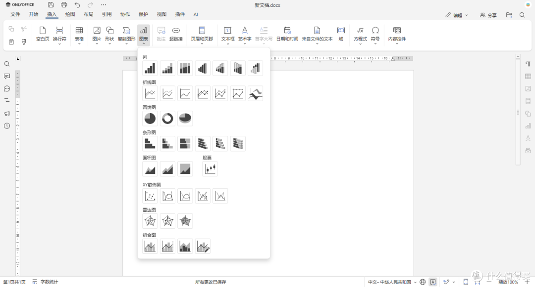Viewport: 535px width, 287px height.
Task: Select the stacked area chart
Action: 167,168
